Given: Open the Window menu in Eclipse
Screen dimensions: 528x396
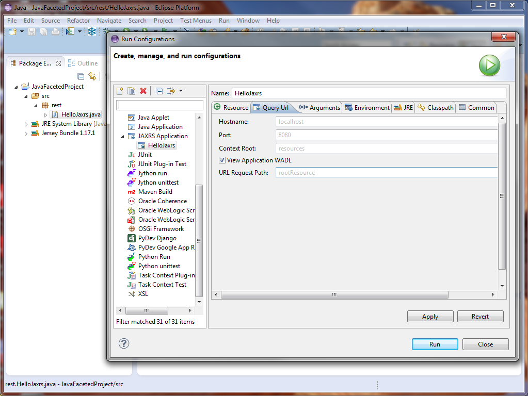Looking at the screenshot, I should coord(248,21).
